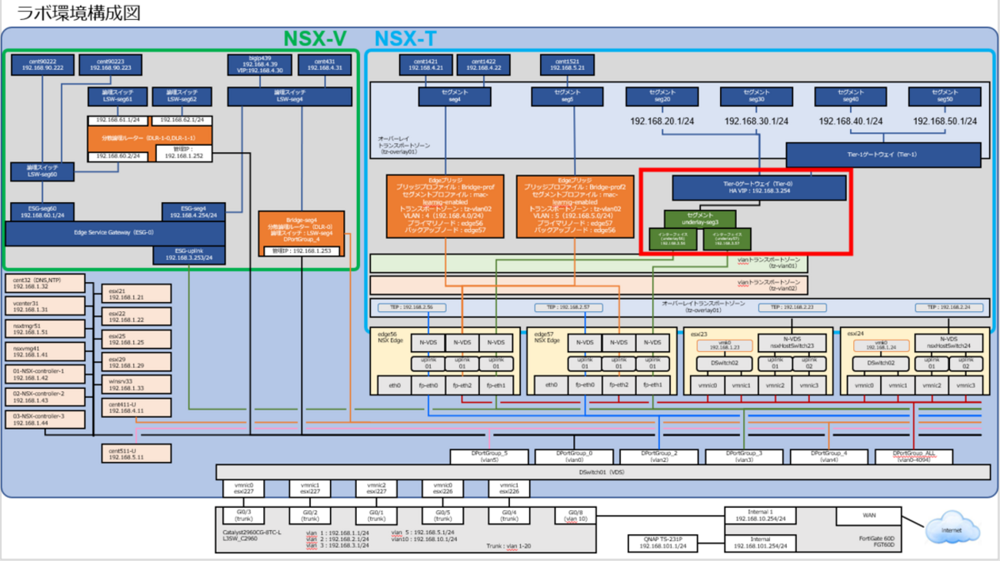Select the ESG-seg4 interface box

(193, 212)
